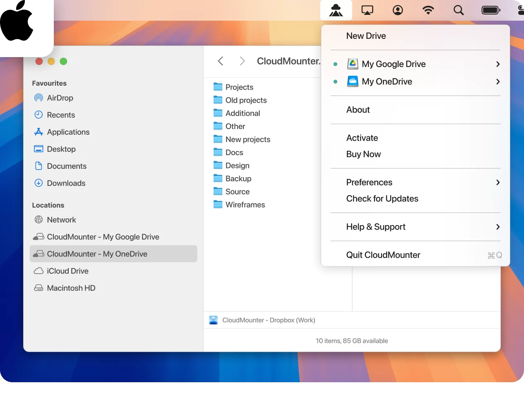Click the Dropbox drive icon in status bar
This screenshot has width=524, height=393.
(214, 320)
